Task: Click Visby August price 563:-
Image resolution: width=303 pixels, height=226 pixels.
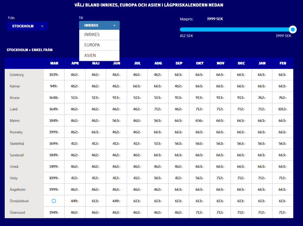Action: coord(158,178)
